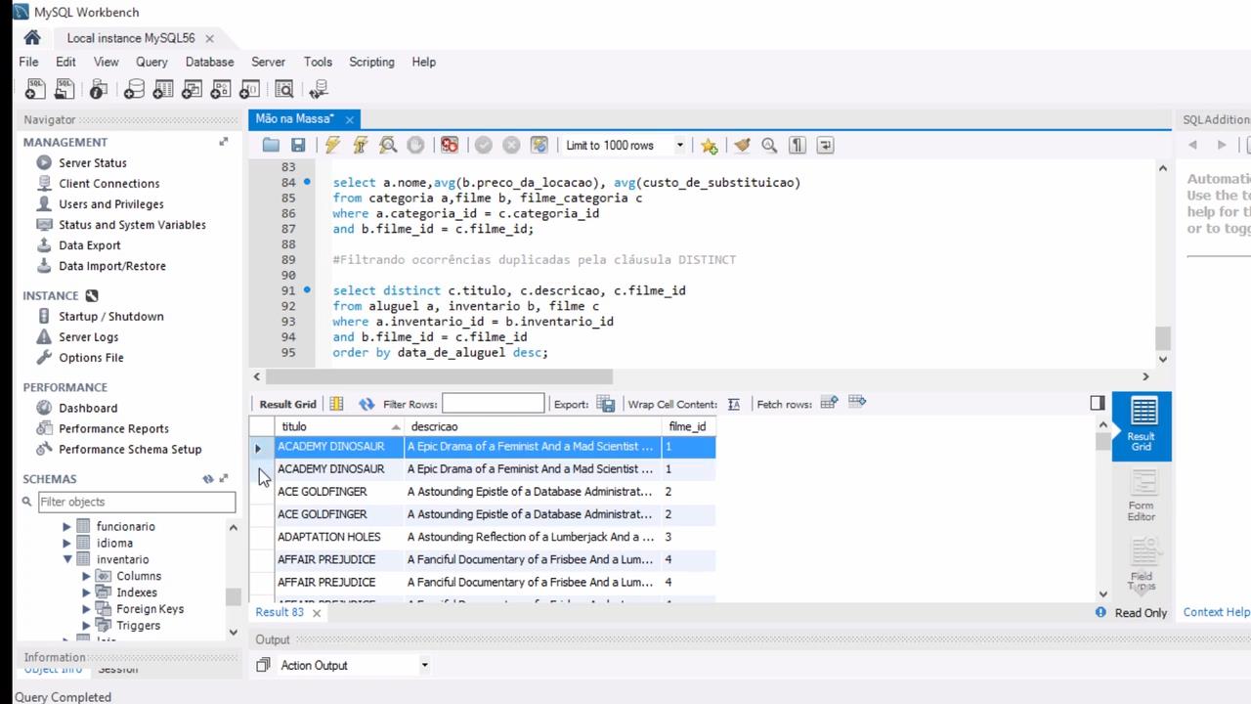Collapse the inventario table node

67,559
